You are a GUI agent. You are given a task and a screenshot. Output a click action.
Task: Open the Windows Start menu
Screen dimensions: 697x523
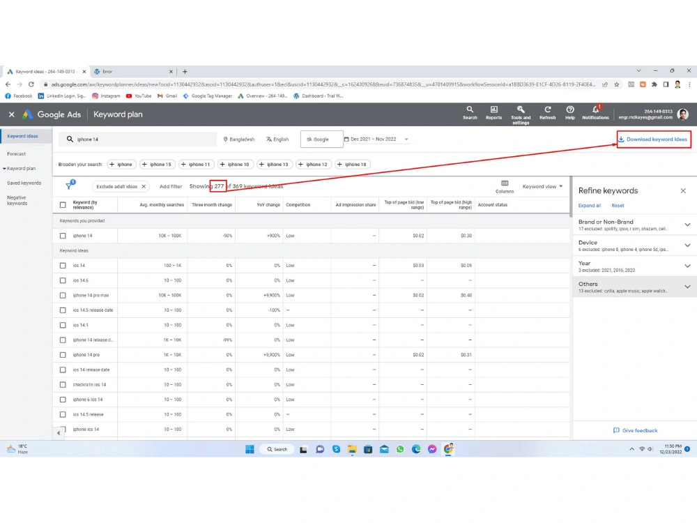(x=250, y=449)
